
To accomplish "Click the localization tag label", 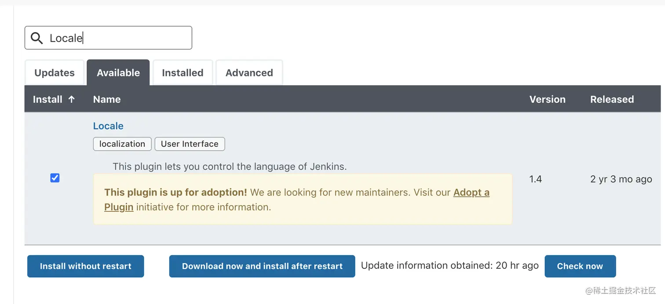I will (x=122, y=144).
